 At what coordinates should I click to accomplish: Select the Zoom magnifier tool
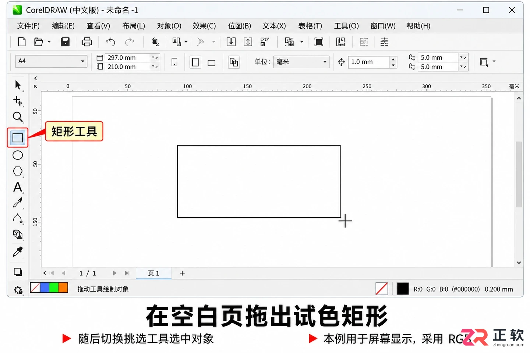click(x=18, y=117)
